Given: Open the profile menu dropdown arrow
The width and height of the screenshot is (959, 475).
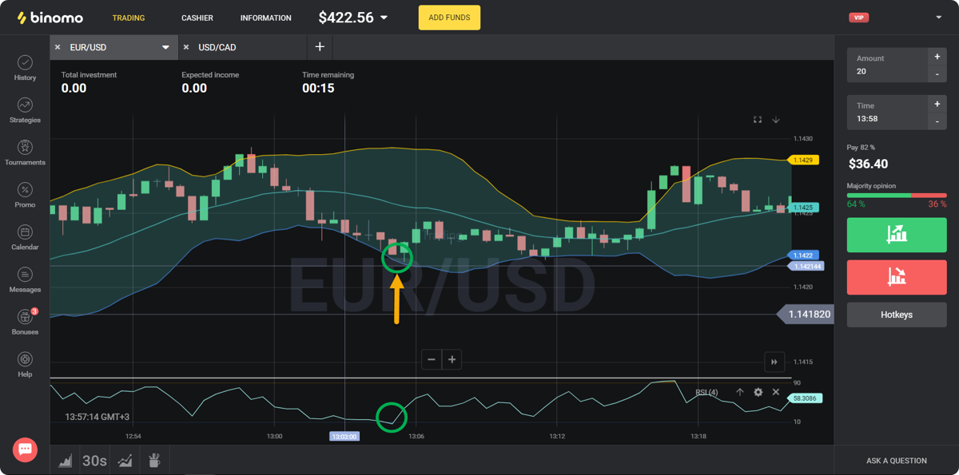Looking at the screenshot, I should tap(939, 18).
